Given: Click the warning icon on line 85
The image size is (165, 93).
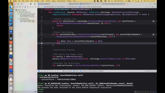Looking at the screenshot, I should 153,34.
